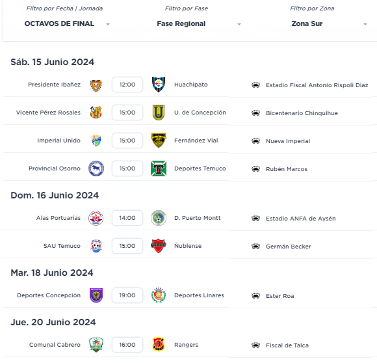Viewport: 377px width, 363px height.
Task: View the Deportes Temuco crest
Action: 159,168
